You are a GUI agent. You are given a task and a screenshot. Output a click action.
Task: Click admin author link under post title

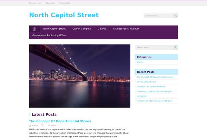(x=35, y=126)
